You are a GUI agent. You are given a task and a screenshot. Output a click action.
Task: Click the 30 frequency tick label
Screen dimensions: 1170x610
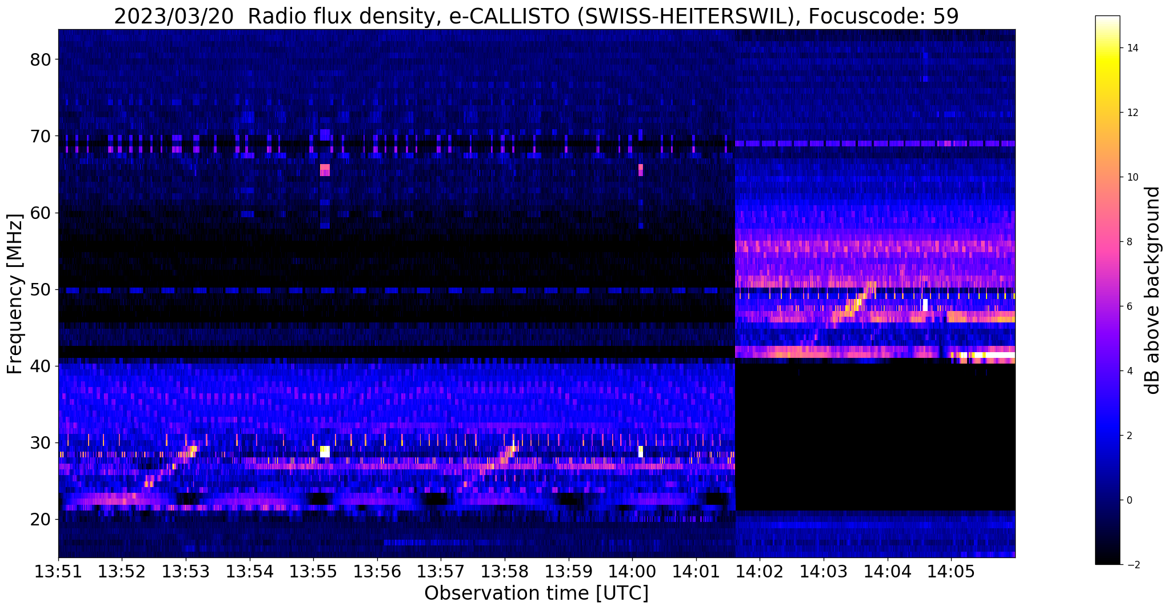tap(41, 442)
